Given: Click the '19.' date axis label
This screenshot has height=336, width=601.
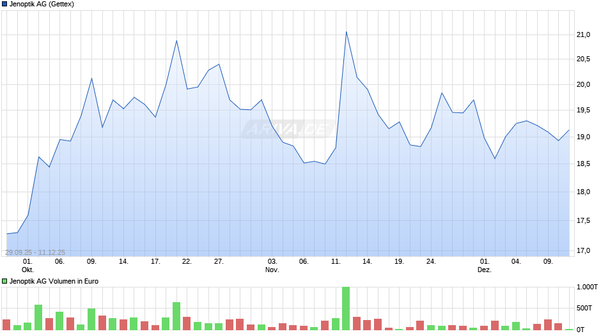Looking at the screenshot, I should click(x=399, y=261).
